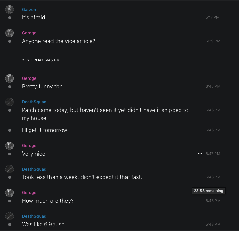This screenshot has width=239, height=231.
Task: Open the Geroge username above "Anyone read the vice article?"
Action: [29, 33]
